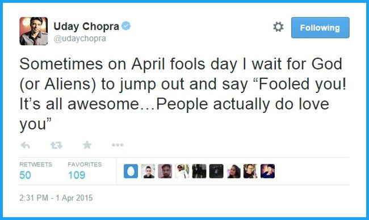
Task: Click the reply arrow icon
Action: [x=25, y=145]
